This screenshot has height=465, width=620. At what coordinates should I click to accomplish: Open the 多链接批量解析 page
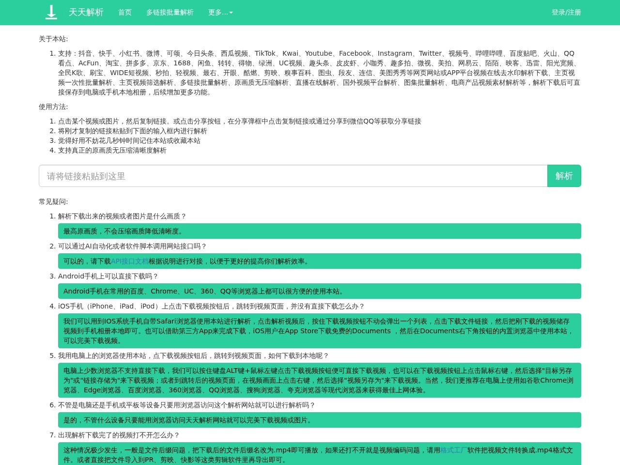(170, 12)
